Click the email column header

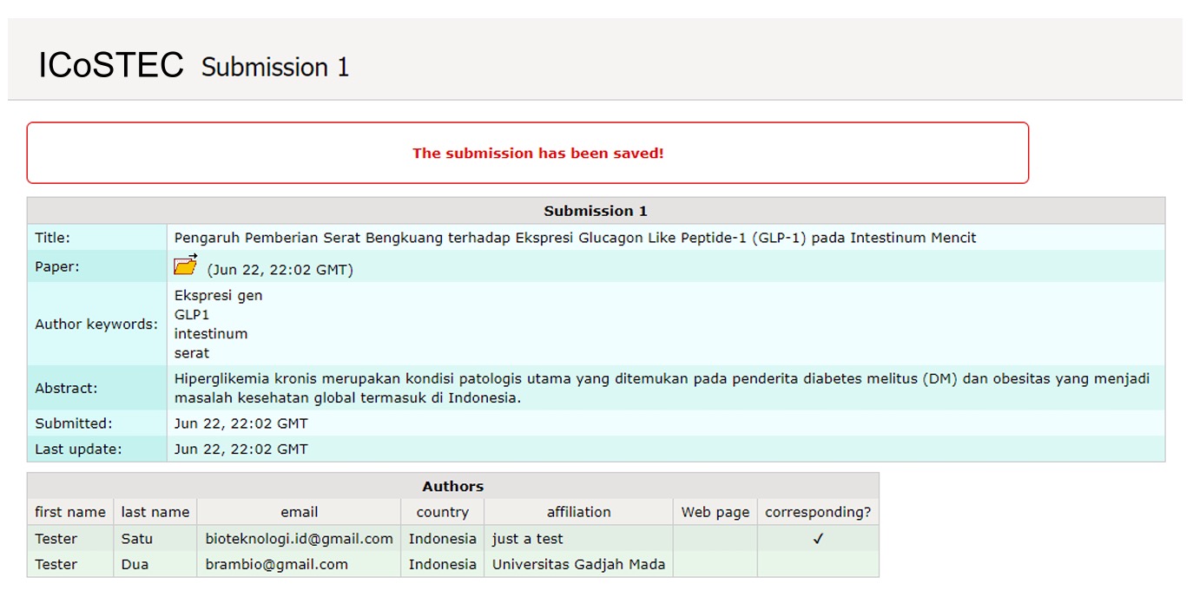pos(299,512)
